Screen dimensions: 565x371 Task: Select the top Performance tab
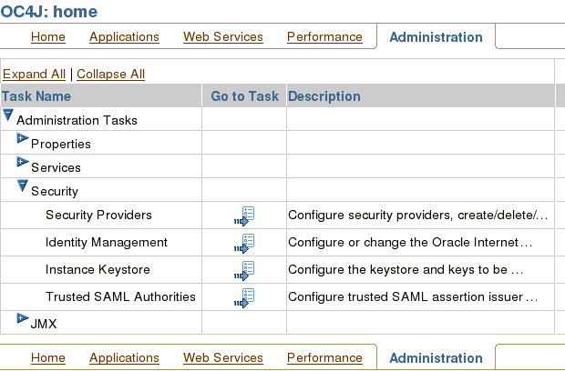tap(324, 37)
